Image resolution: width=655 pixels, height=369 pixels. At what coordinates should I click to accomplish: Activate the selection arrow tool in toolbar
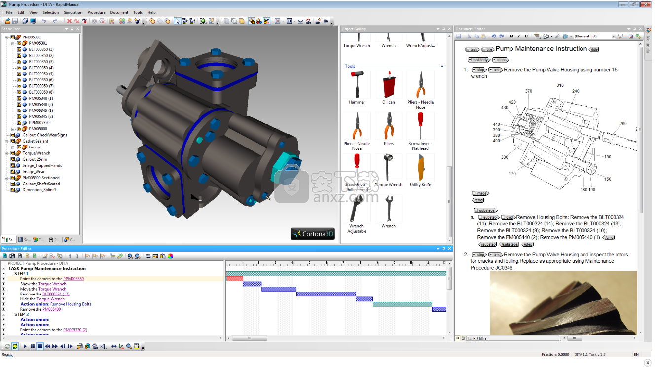[x=177, y=21]
